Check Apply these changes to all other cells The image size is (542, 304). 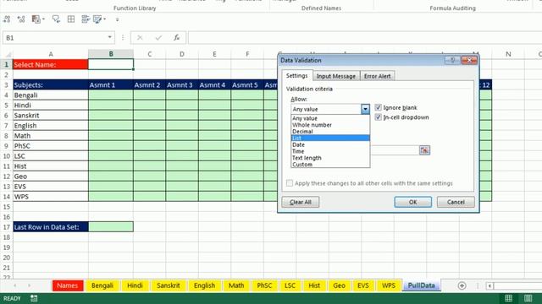(x=290, y=183)
